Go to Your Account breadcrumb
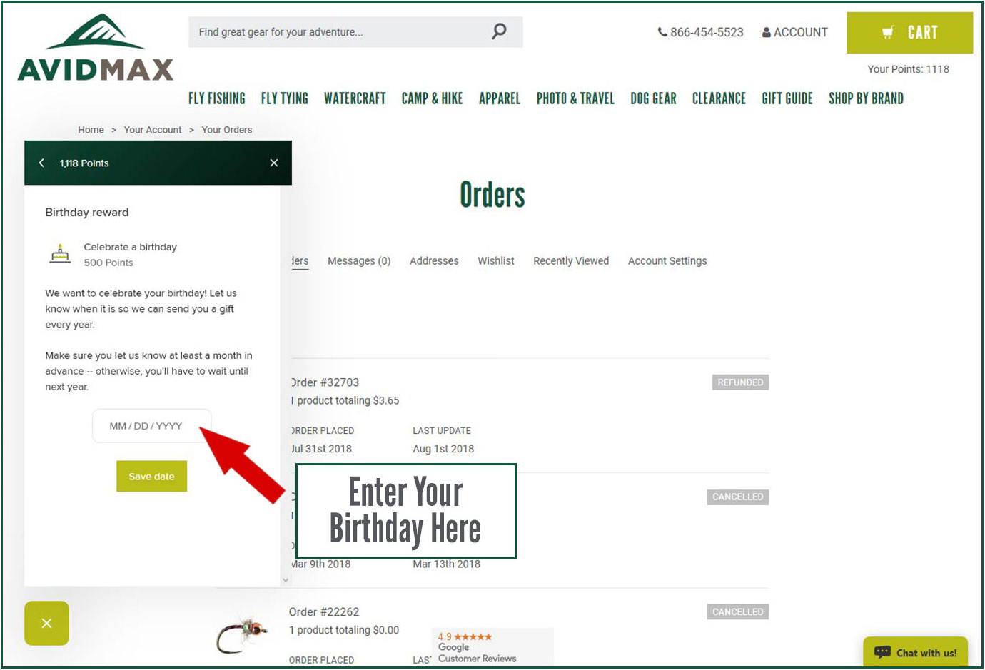This screenshot has width=985, height=670. coord(153,130)
